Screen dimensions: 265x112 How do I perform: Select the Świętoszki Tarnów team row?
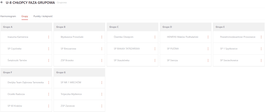17,60
